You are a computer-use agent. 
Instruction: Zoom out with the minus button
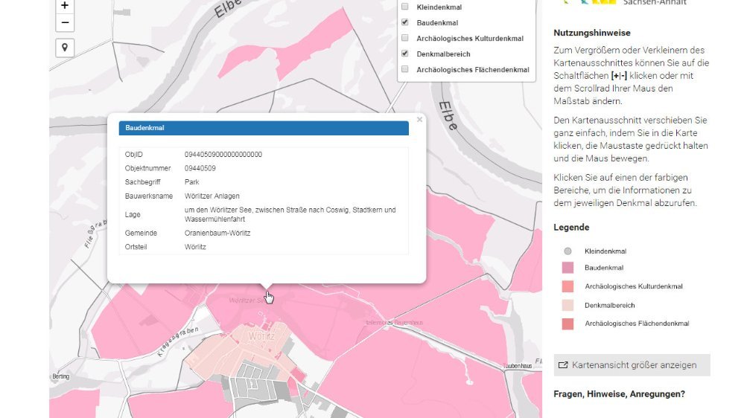[65, 23]
